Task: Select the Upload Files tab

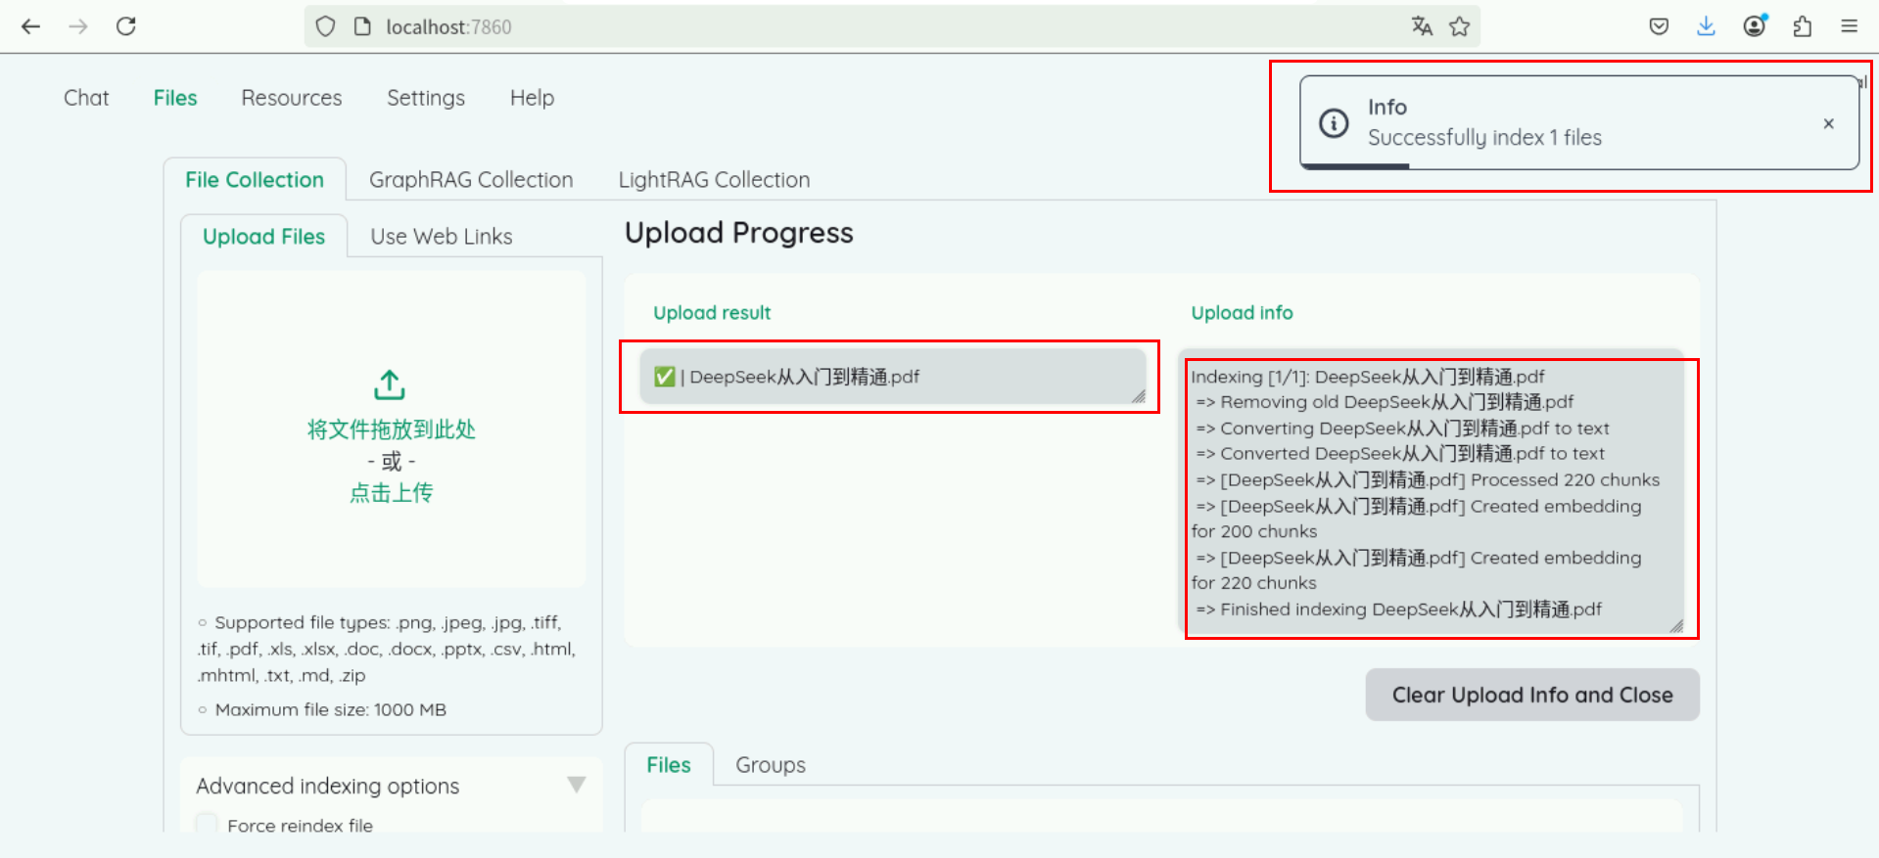Action: [x=263, y=237]
